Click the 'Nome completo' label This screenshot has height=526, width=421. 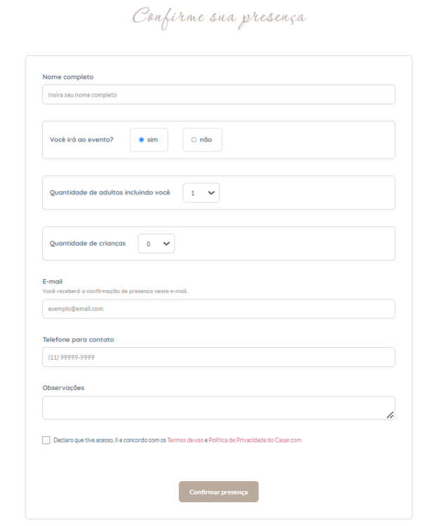[x=68, y=77]
